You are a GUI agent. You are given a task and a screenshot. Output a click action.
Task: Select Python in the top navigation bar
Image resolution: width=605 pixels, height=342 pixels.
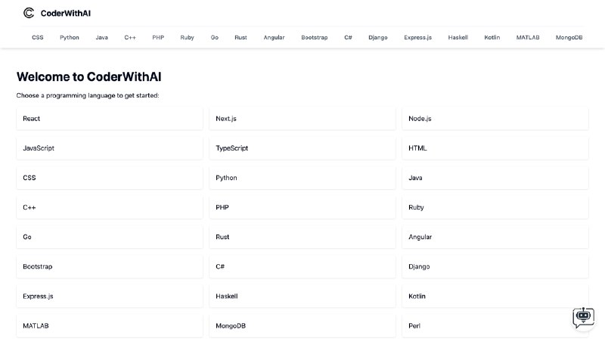click(70, 37)
